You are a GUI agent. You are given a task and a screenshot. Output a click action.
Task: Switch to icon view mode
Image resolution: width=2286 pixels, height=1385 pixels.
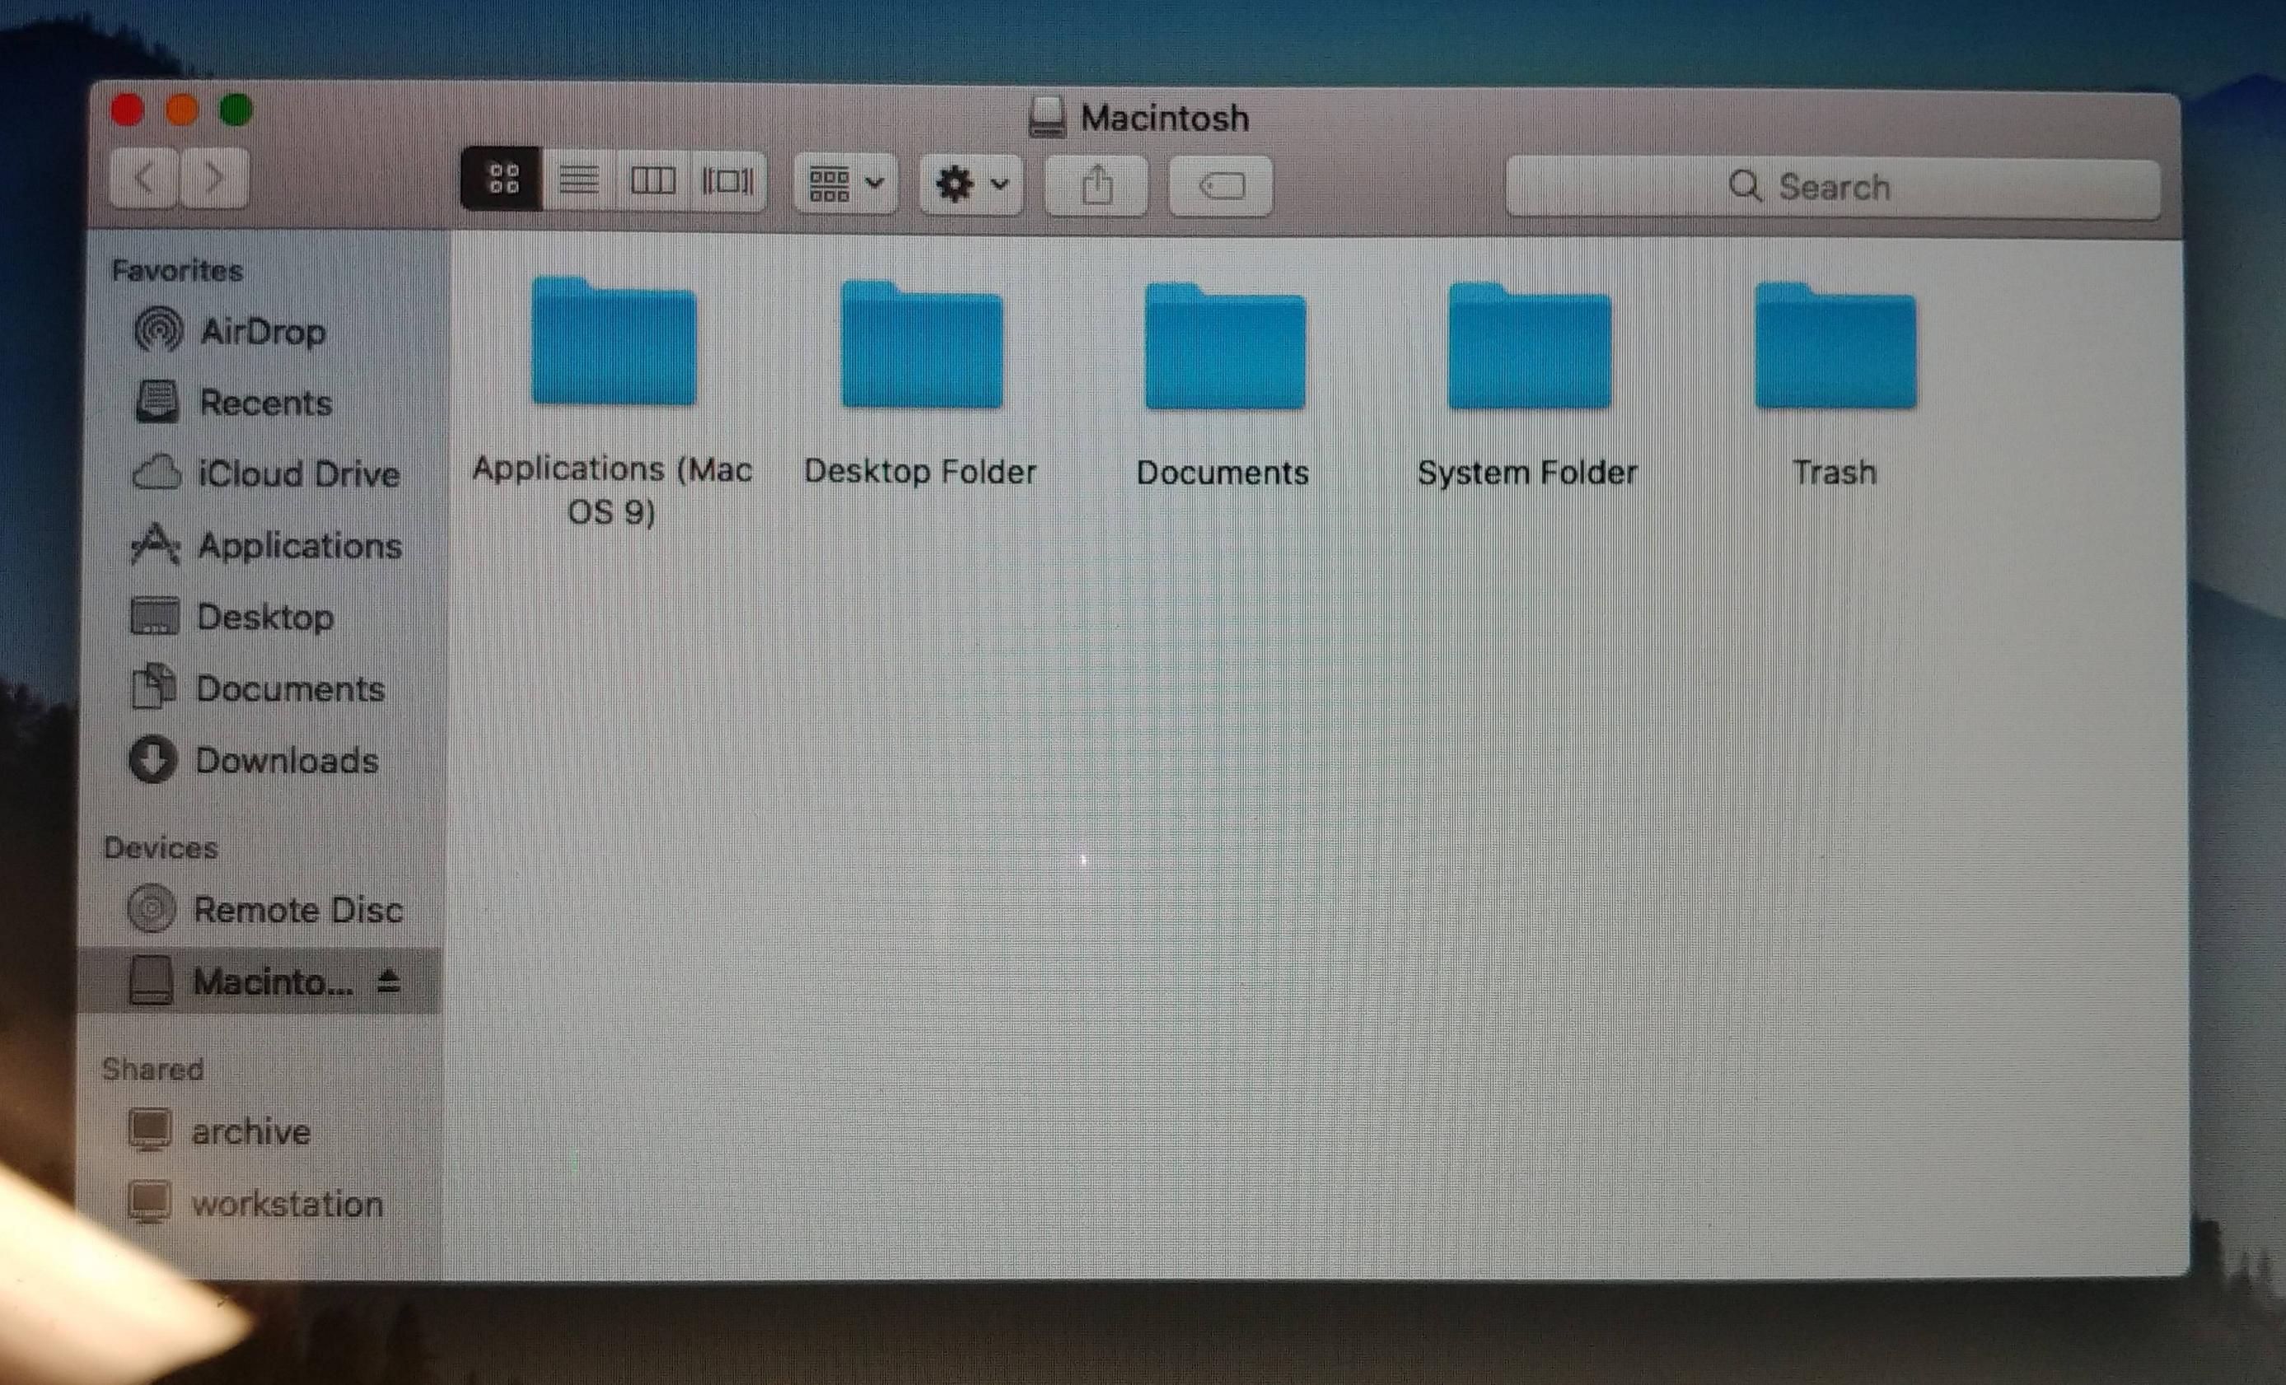coord(503,178)
